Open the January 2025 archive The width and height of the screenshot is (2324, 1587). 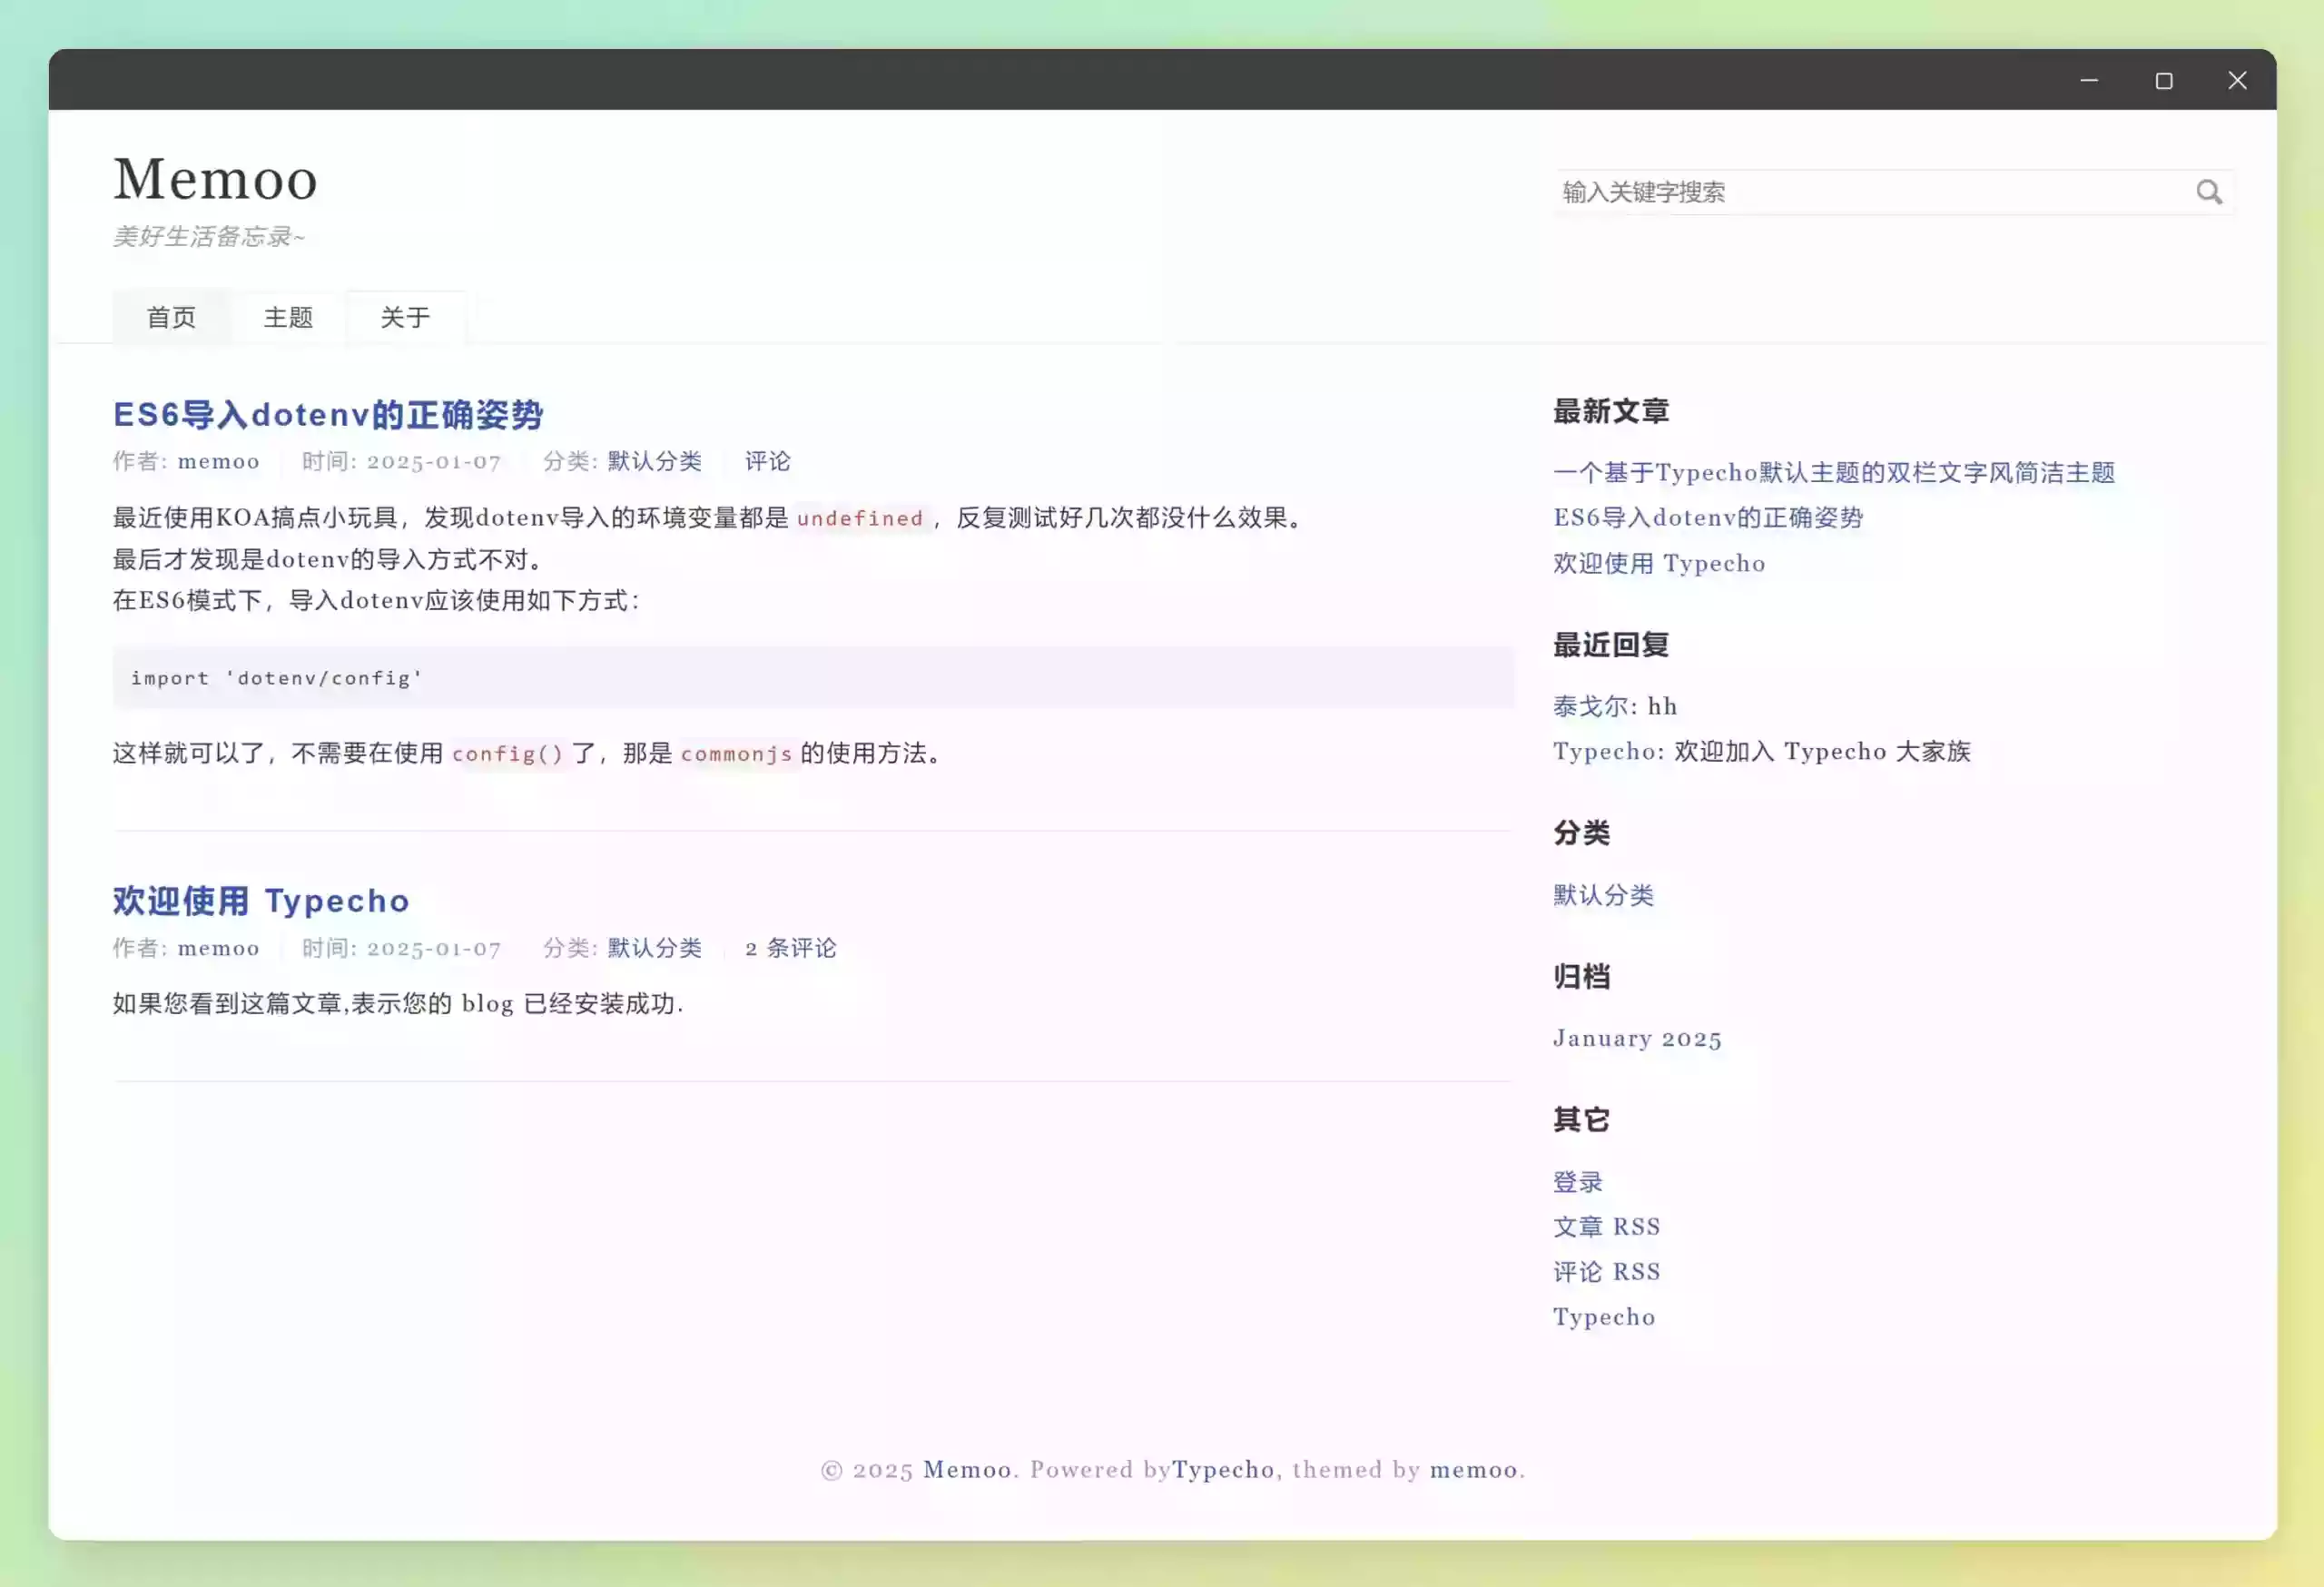click(1636, 1038)
